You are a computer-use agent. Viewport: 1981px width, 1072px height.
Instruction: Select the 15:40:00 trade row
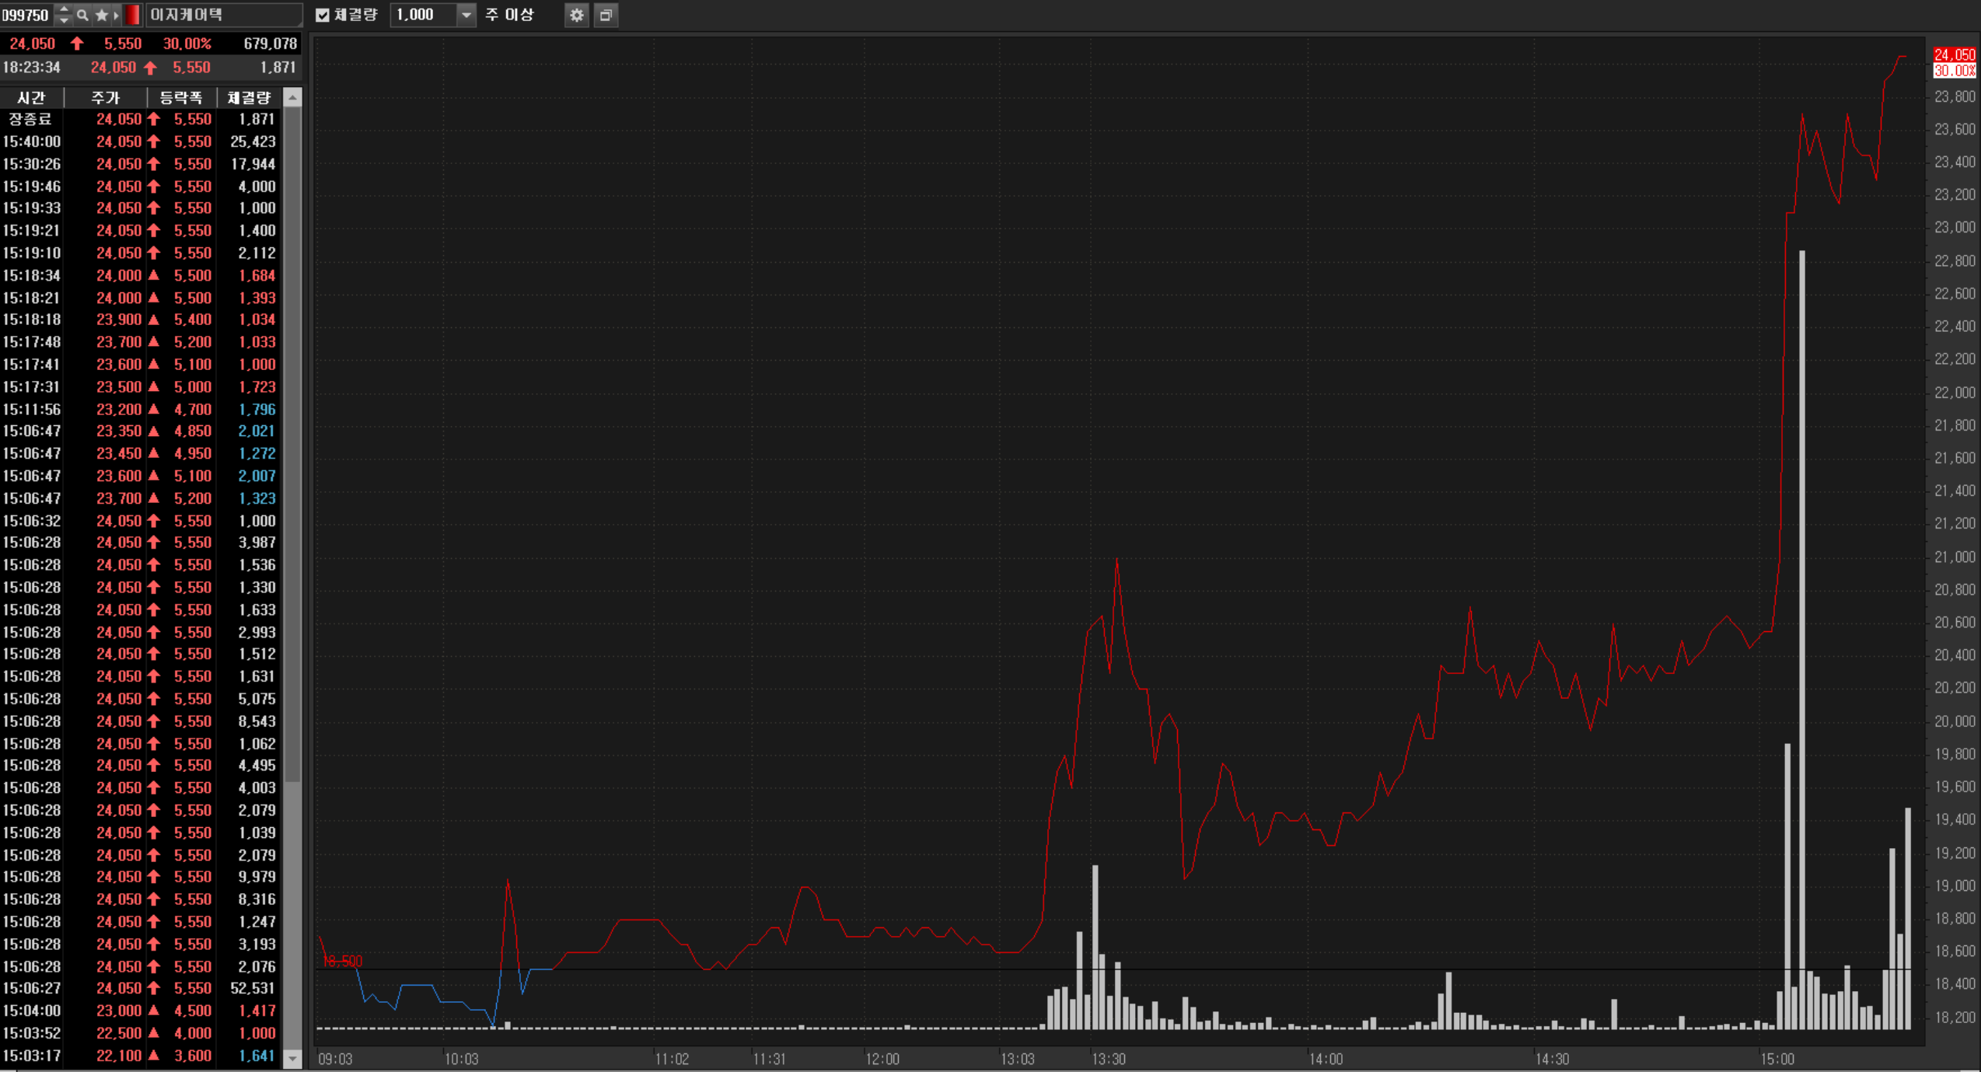(x=140, y=141)
